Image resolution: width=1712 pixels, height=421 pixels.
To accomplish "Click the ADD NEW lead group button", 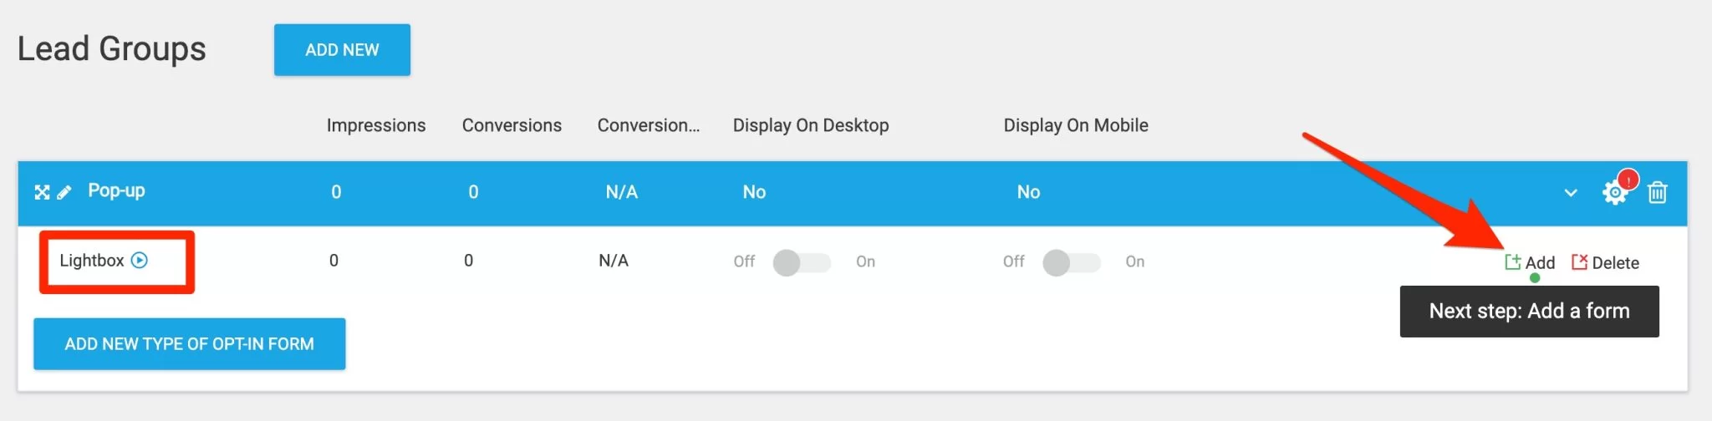I will click(342, 50).
